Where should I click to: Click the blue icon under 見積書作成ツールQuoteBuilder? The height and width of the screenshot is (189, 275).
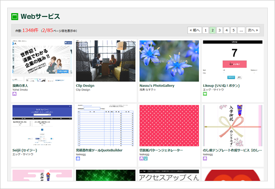click(78, 158)
